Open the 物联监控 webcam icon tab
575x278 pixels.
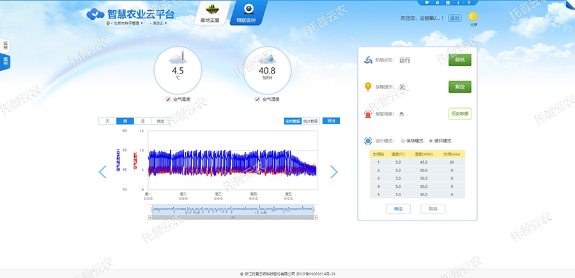point(246,10)
